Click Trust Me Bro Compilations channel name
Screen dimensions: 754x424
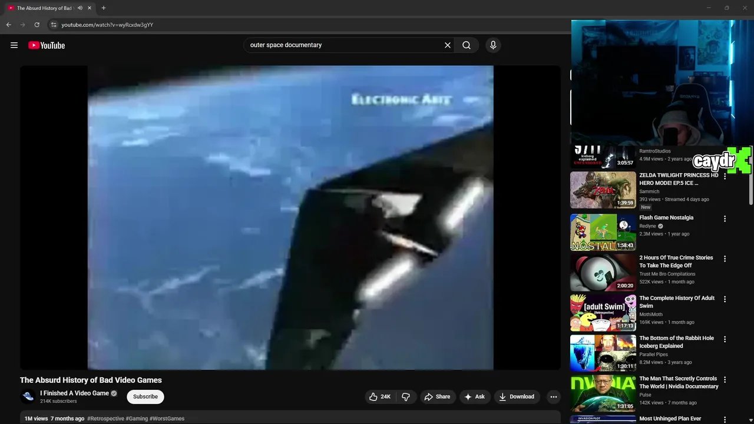667,274
